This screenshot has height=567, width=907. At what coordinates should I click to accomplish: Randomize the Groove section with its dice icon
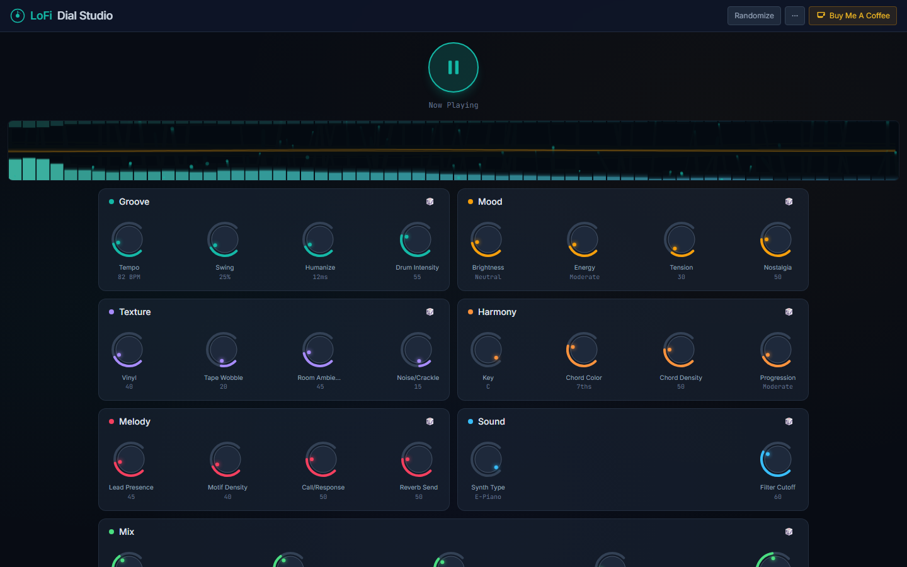tap(430, 202)
